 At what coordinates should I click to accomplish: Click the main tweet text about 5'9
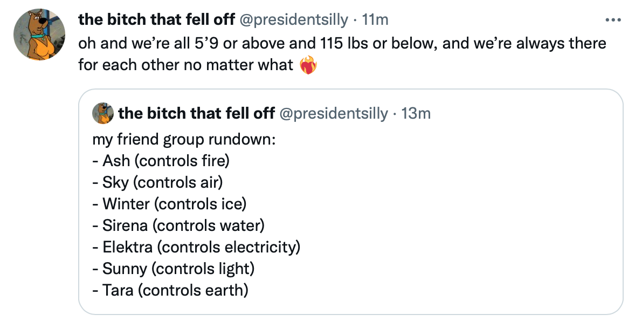click(342, 54)
